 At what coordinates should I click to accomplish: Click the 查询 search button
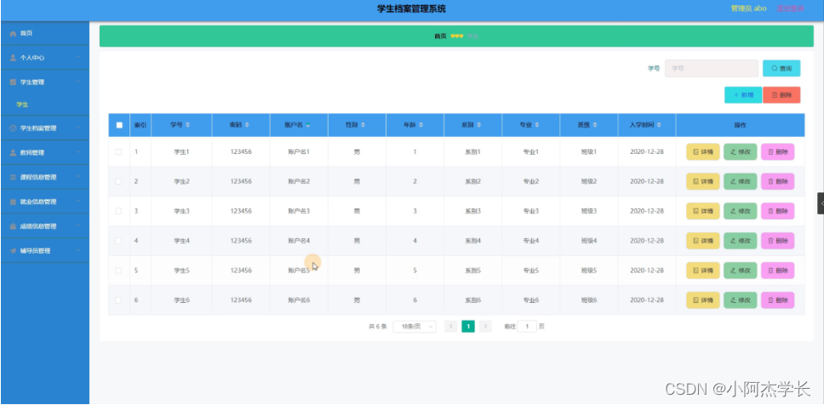coord(781,68)
